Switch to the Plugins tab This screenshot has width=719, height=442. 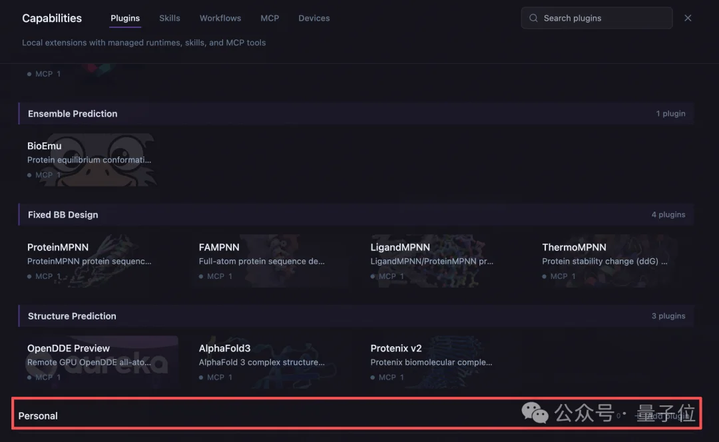124,18
